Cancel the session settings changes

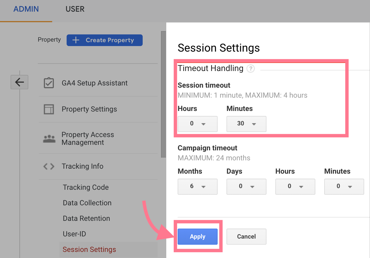246,236
